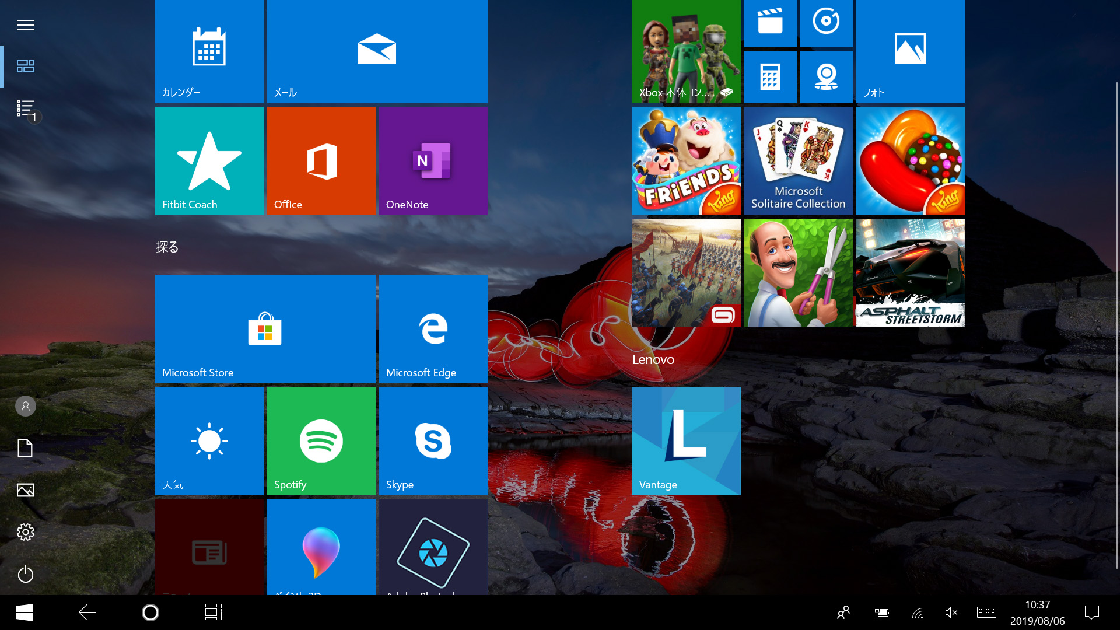Switch to pinned tiles view
This screenshot has width=1120, height=630.
click(x=26, y=66)
